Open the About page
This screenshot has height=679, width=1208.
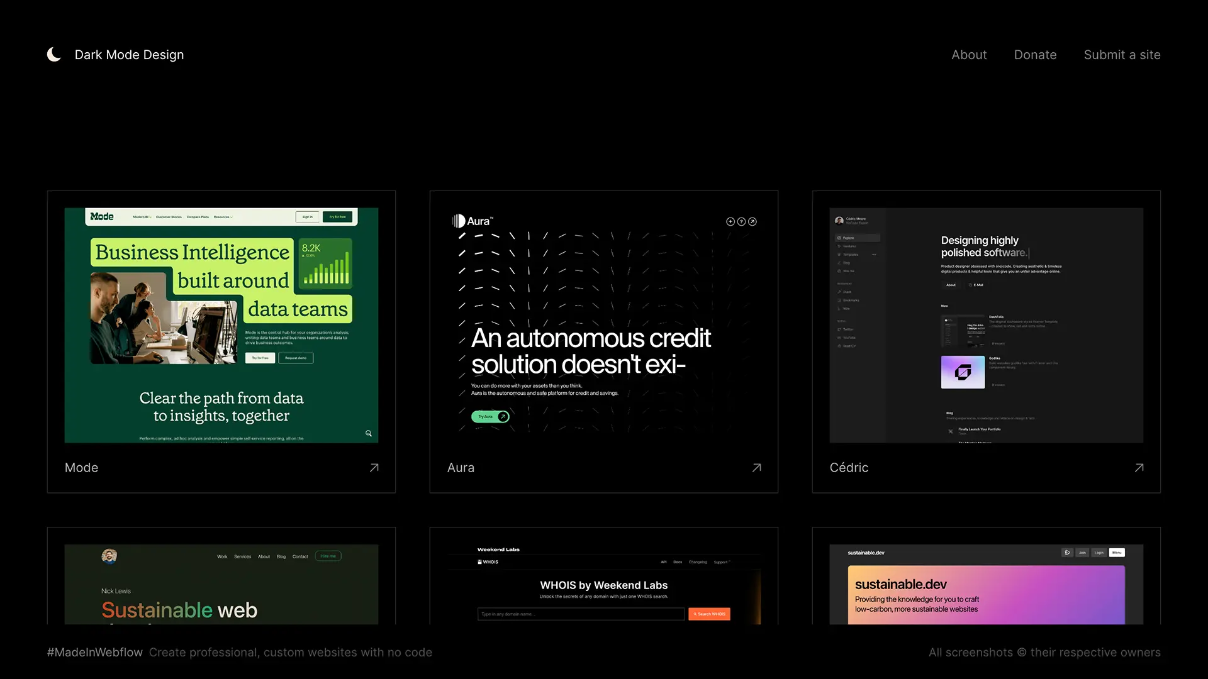(x=969, y=55)
